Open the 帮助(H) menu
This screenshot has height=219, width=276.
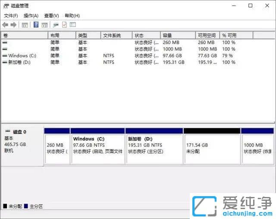point(72,16)
